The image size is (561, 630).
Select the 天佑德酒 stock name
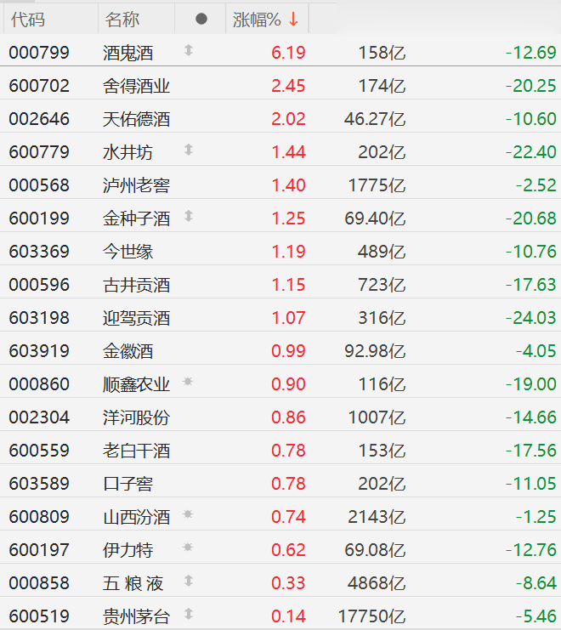136,119
